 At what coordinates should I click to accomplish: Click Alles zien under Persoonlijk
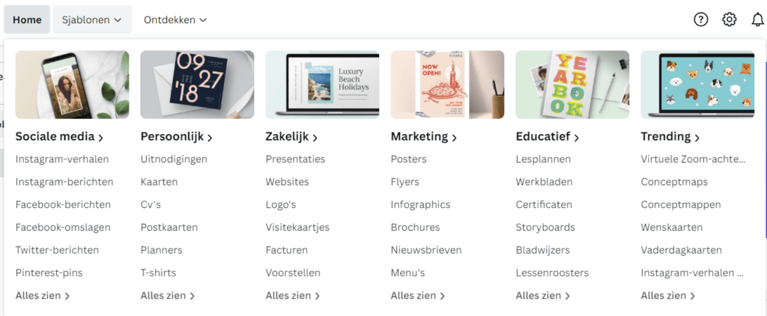coord(168,296)
